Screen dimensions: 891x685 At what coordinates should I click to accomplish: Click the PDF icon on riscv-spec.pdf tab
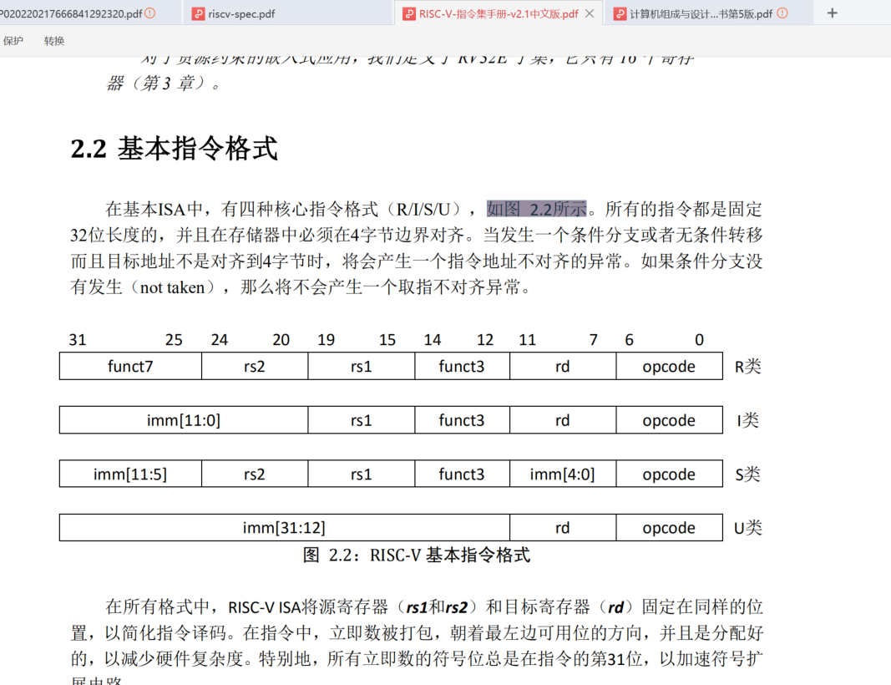[198, 13]
